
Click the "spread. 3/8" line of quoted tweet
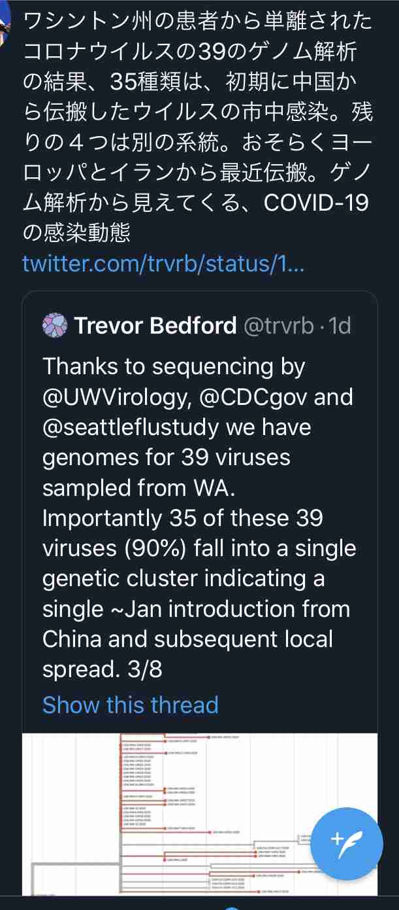click(103, 669)
